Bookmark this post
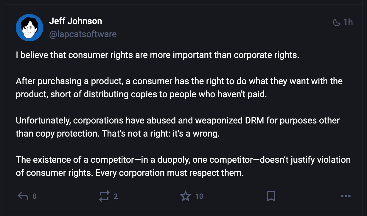Screen dimensions: 367x216 [271, 196]
